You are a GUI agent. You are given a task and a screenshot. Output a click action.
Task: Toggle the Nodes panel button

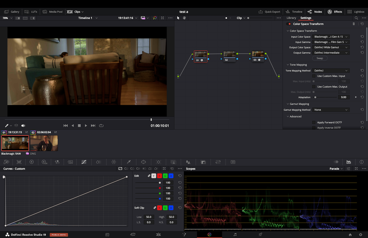tap(315, 12)
